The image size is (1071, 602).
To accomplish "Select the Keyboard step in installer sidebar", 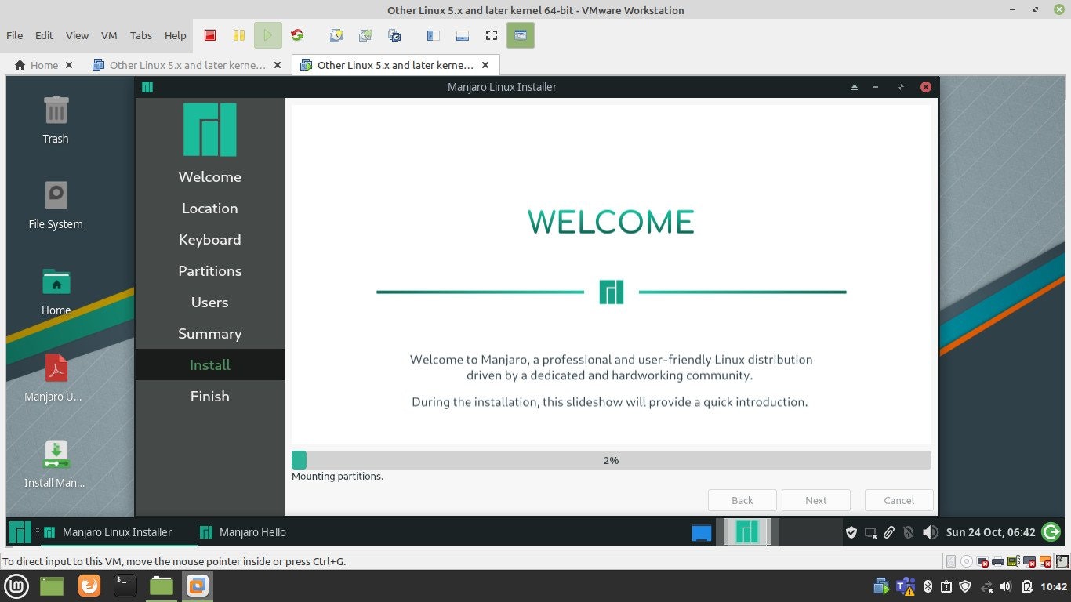I will tap(209, 240).
